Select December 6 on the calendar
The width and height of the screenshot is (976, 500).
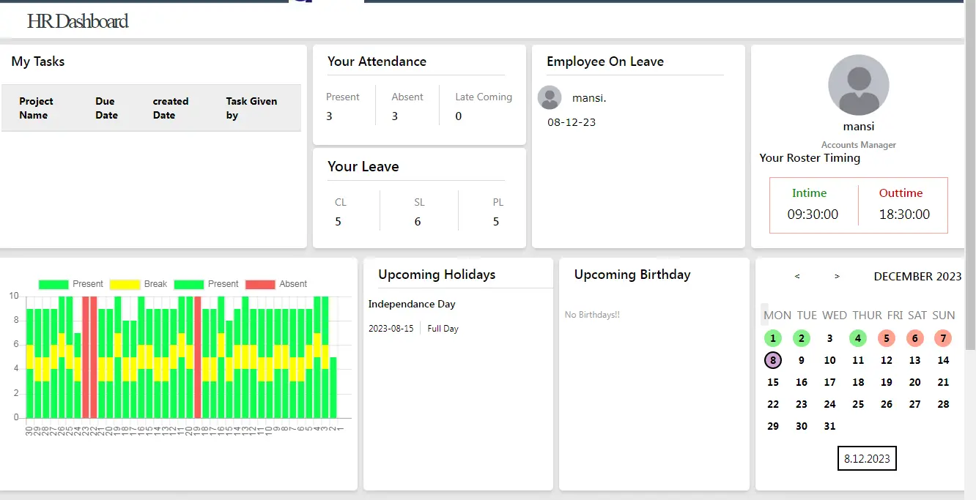(x=914, y=338)
